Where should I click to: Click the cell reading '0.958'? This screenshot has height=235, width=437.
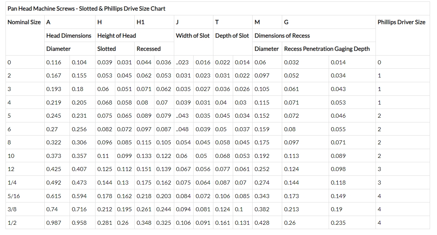tap(79, 223)
